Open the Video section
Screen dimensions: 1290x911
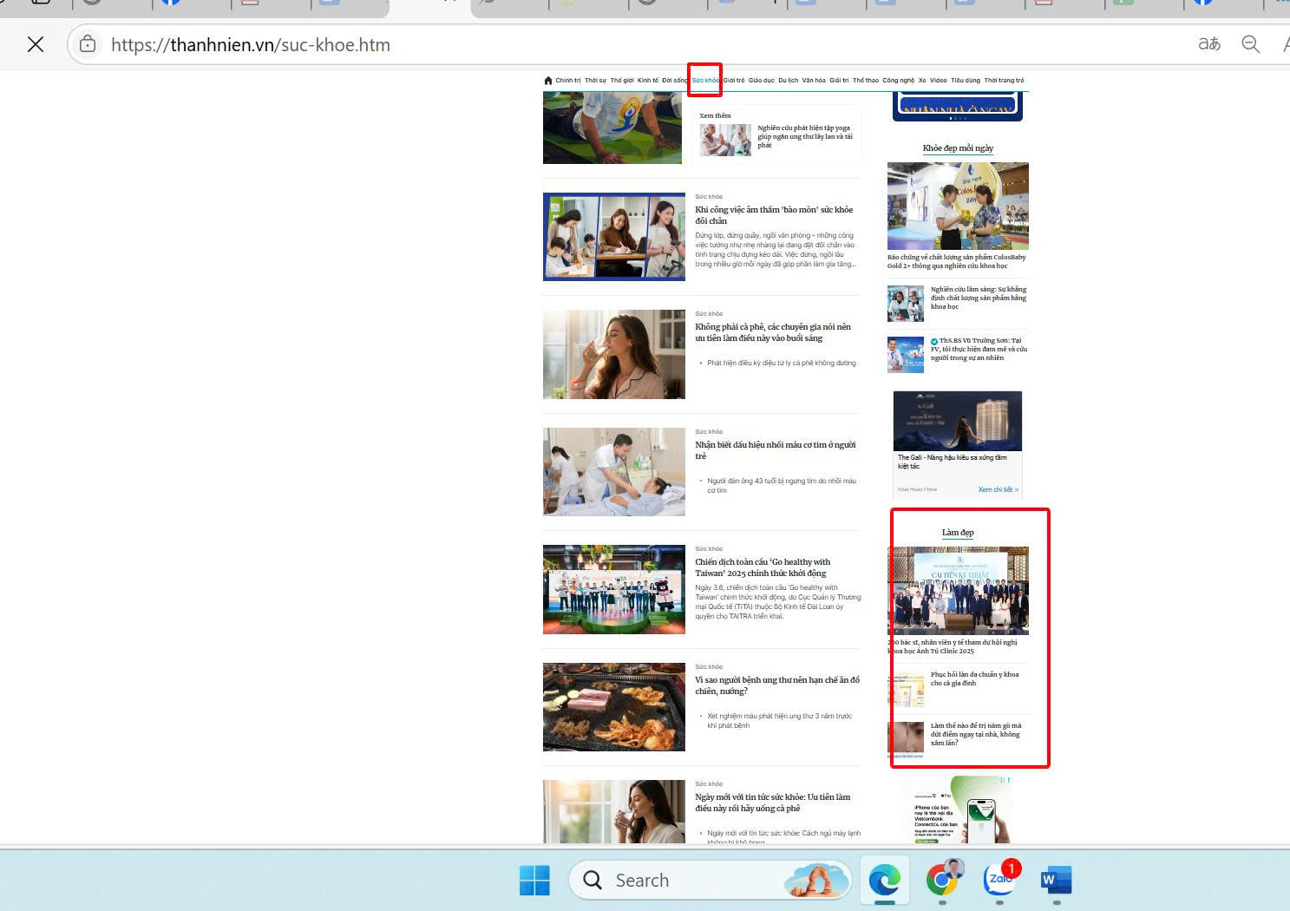[939, 81]
